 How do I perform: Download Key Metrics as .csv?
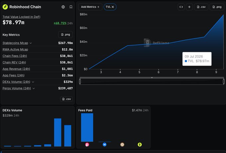click(x=66, y=99)
